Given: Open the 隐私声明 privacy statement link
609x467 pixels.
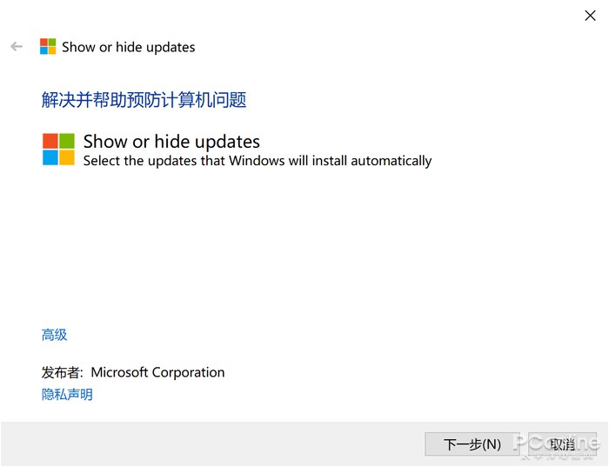Looking at the screenshot, I should (x=67, y=395).
